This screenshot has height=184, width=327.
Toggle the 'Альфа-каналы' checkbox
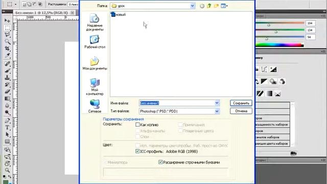pyautogui.click(x=137, y=131)
